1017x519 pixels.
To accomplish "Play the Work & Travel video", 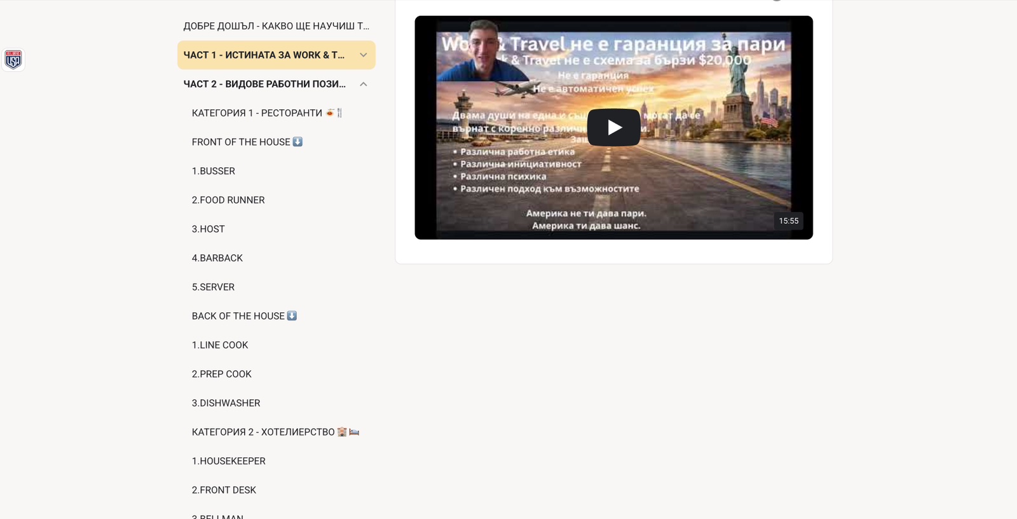I will [x=613, y=128].
